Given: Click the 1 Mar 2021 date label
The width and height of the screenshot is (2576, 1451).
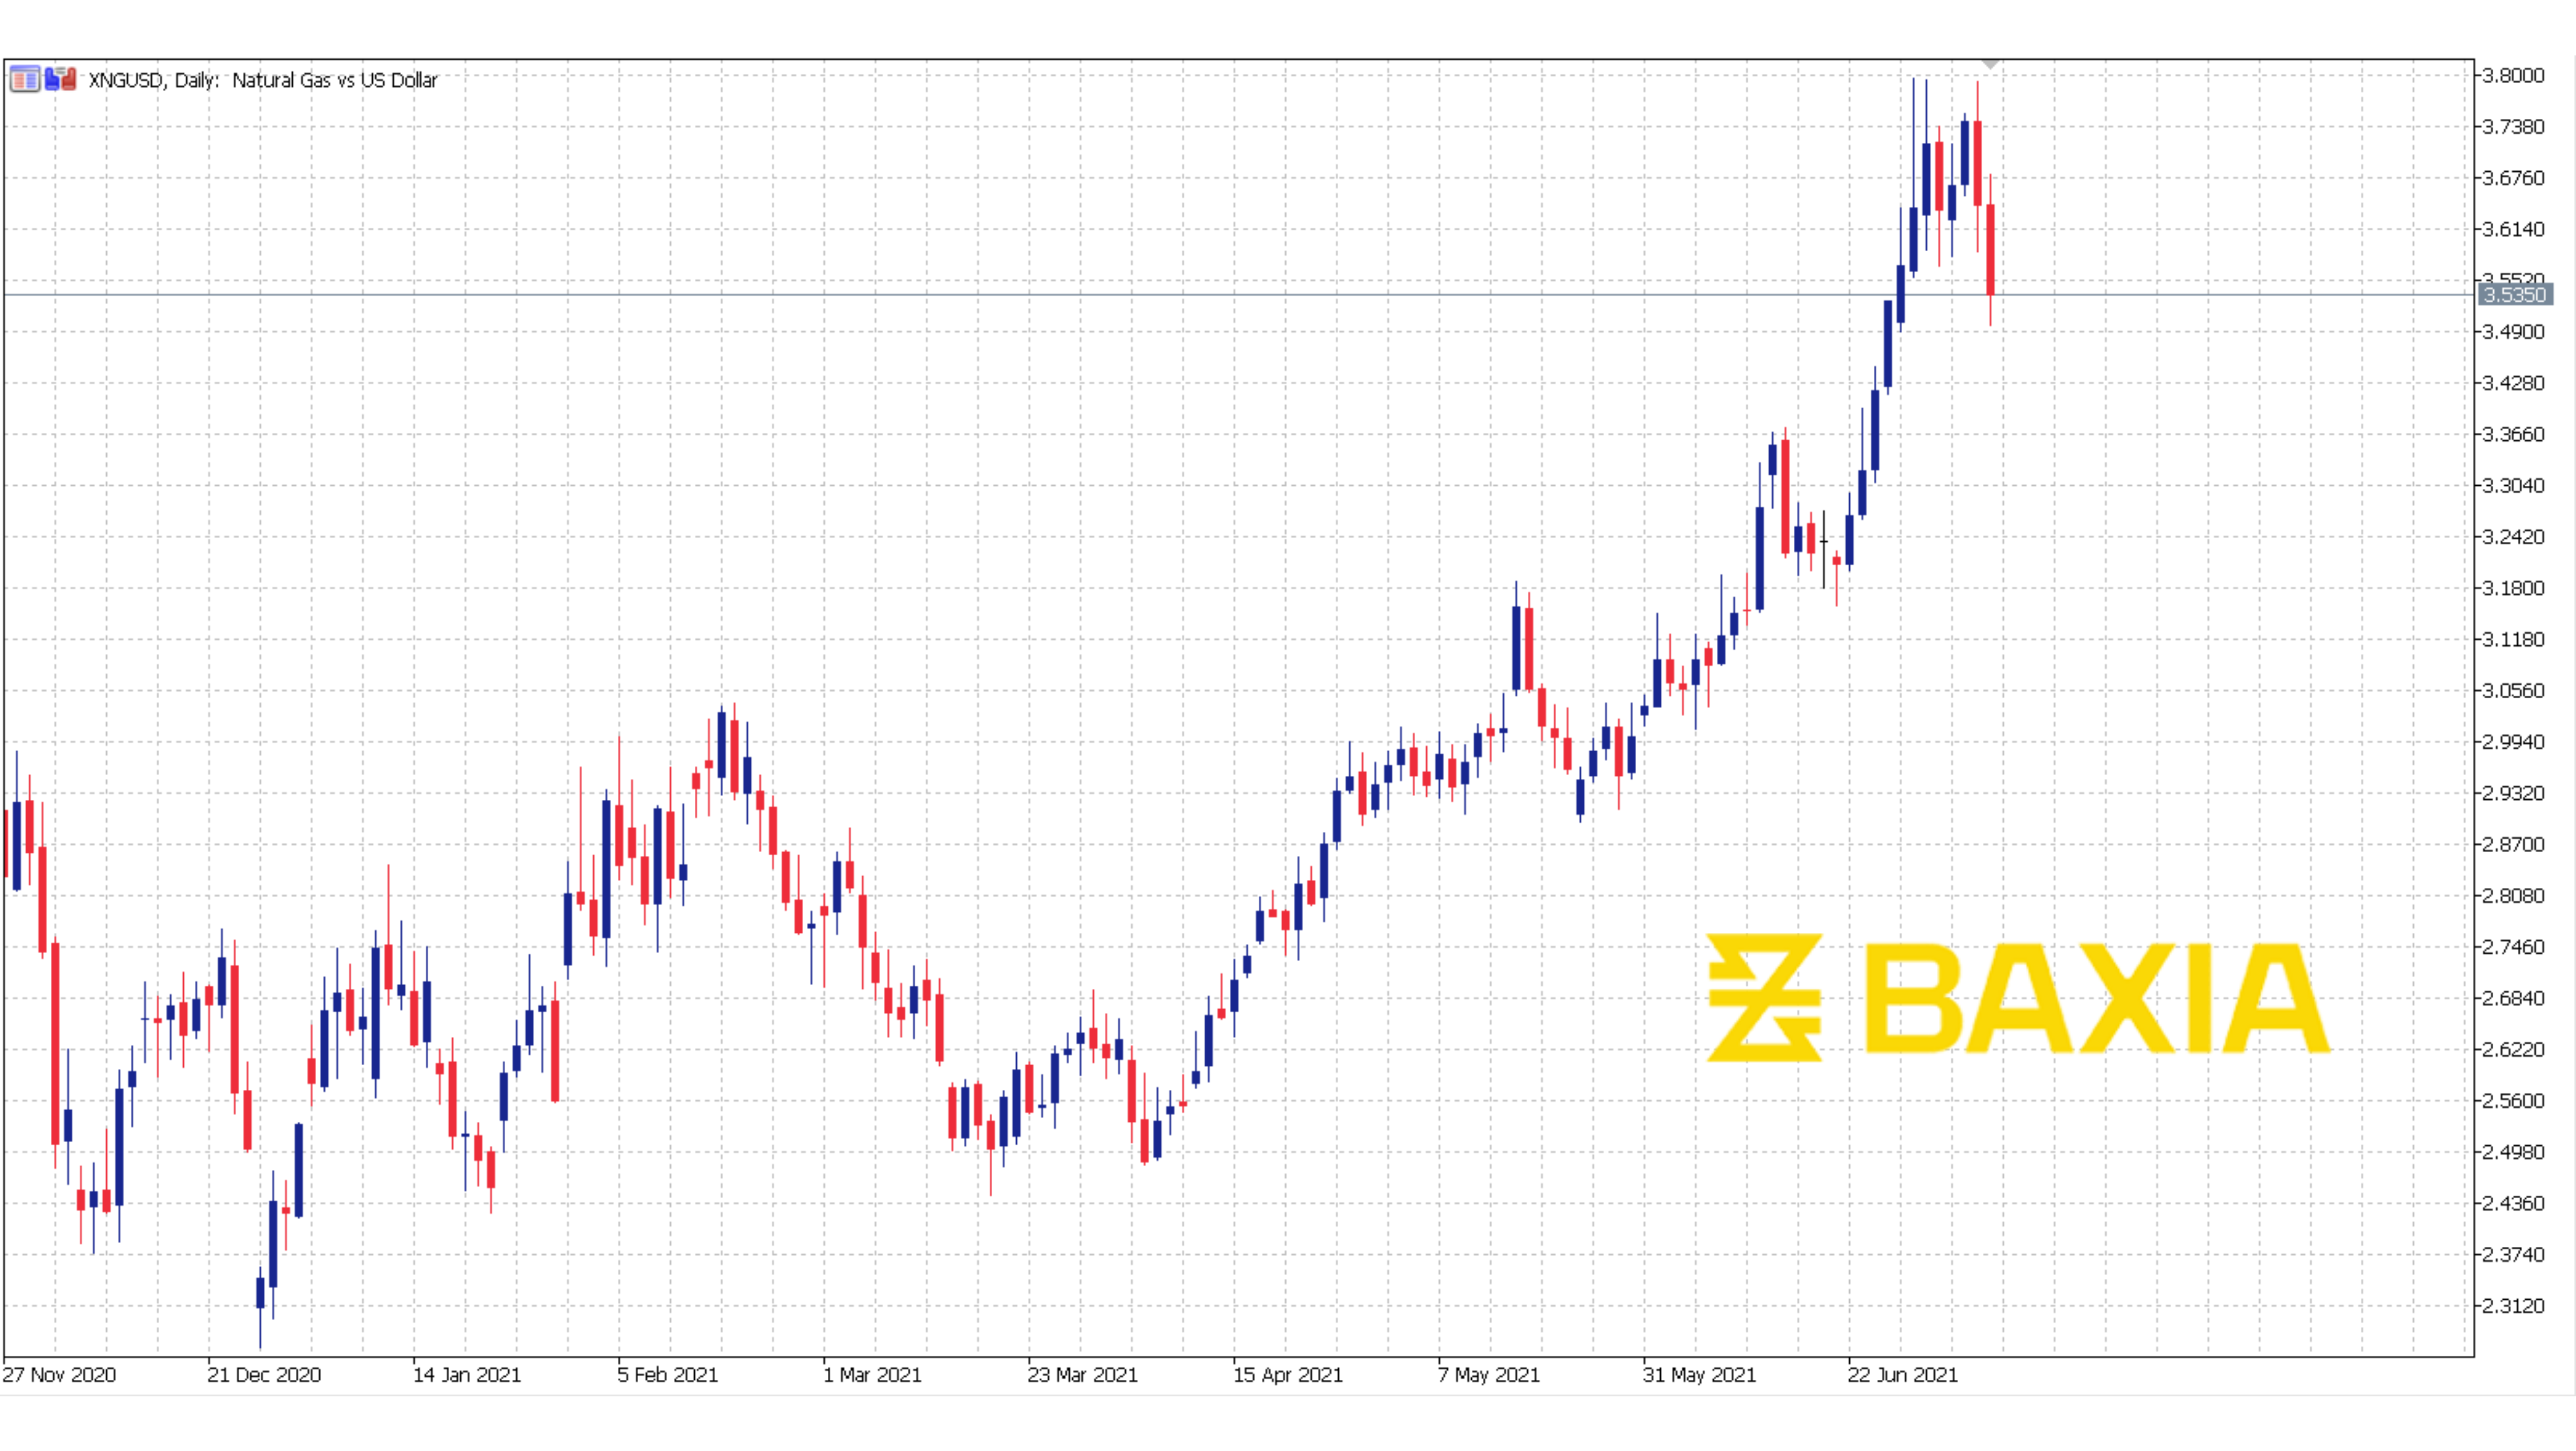Looking at the screenshot, I should click(x=872, y=1375).
